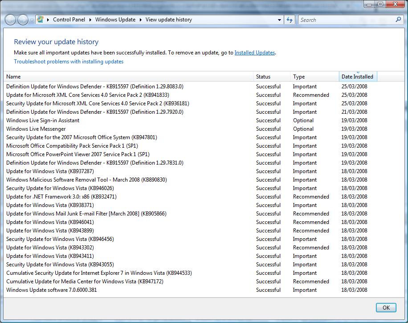Screen dimensions: 408x323
Task: Select Update for Windows Vista KB943302
Action: point(50,248)
